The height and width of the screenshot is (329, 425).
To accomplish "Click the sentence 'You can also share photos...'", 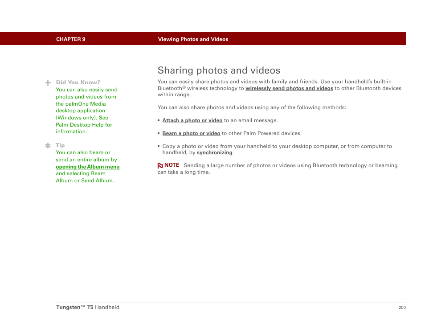I will pos(252,108).
